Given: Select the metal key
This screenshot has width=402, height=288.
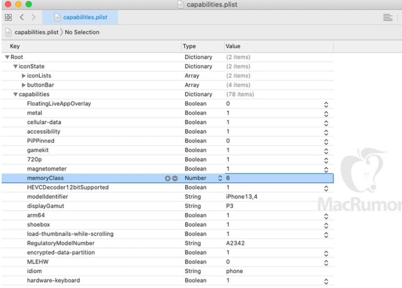Looking at the screenshot, I should pyautogui.click(x=35, y=113).
